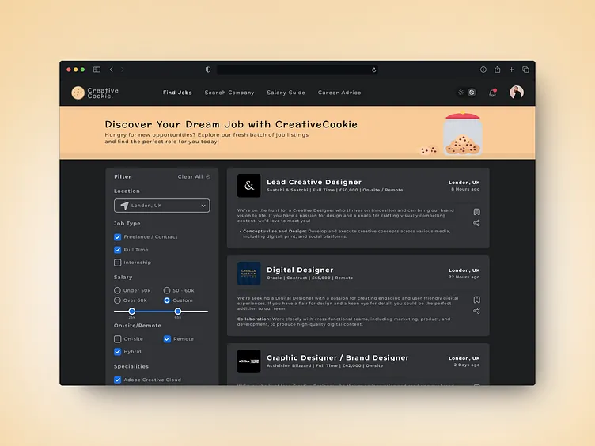The height and width of the screenshot is (446, 595).
Task: Toggle the light/dark theme switch
Action: [467, 93]
